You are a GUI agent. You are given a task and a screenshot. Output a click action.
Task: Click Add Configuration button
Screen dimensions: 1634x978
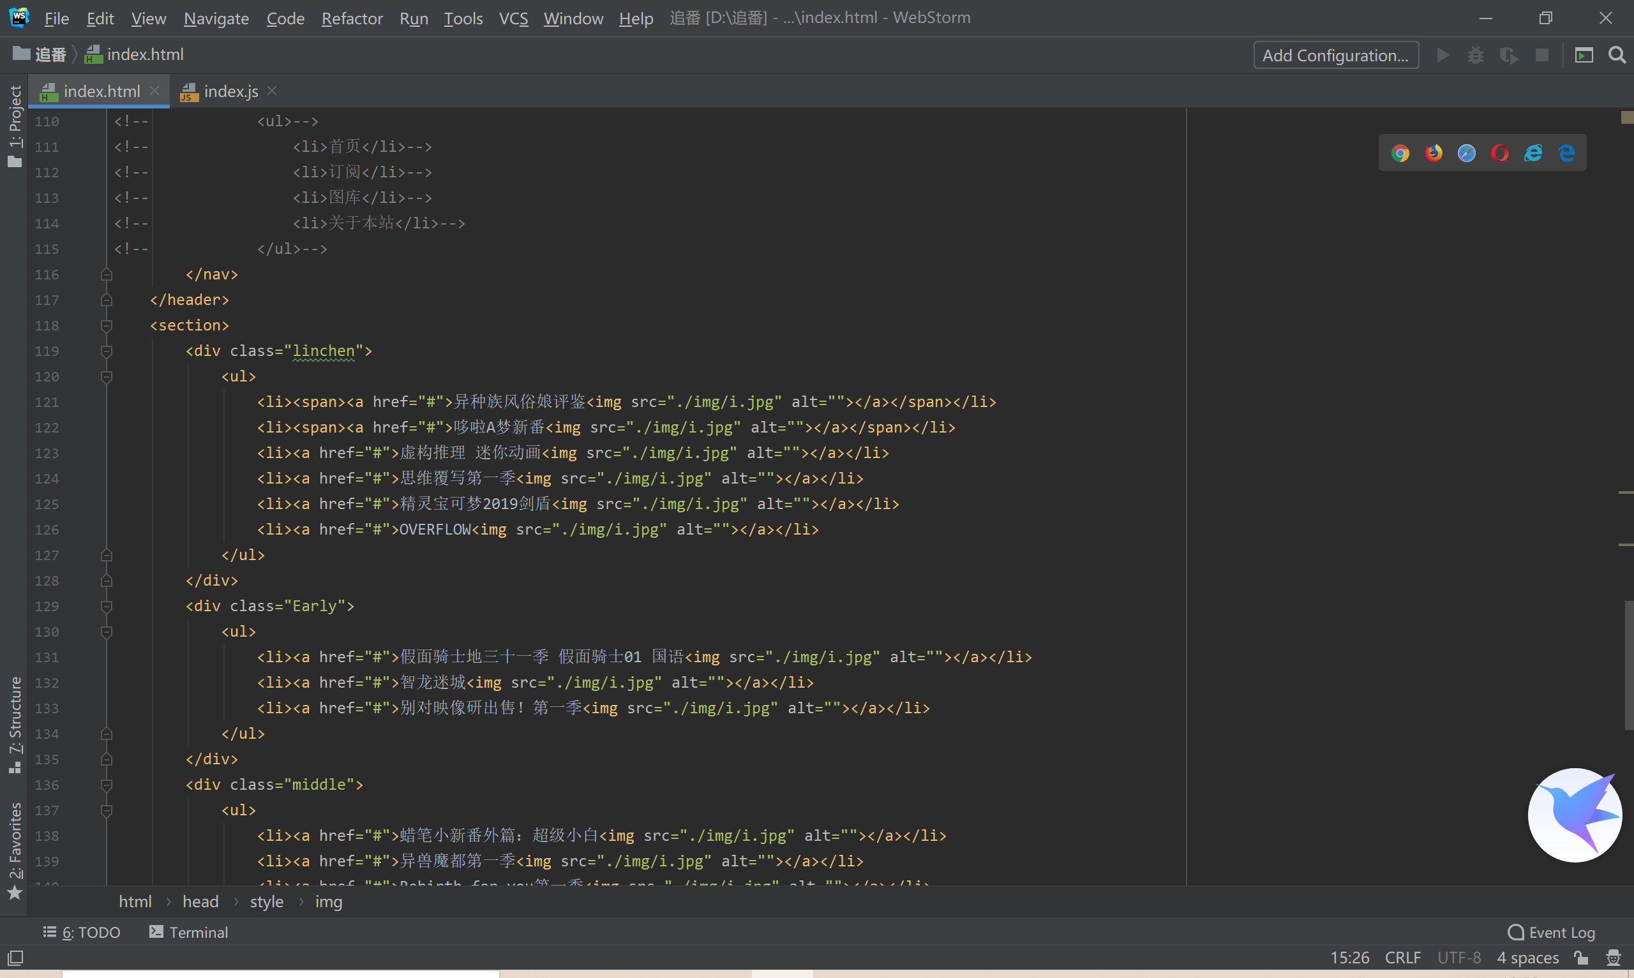click(x=1336, y=56)
